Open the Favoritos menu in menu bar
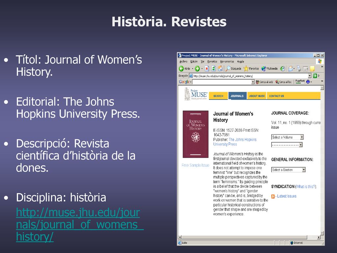Image resolution: width=337 pixels, height=253 pixels. pos(212,62)
